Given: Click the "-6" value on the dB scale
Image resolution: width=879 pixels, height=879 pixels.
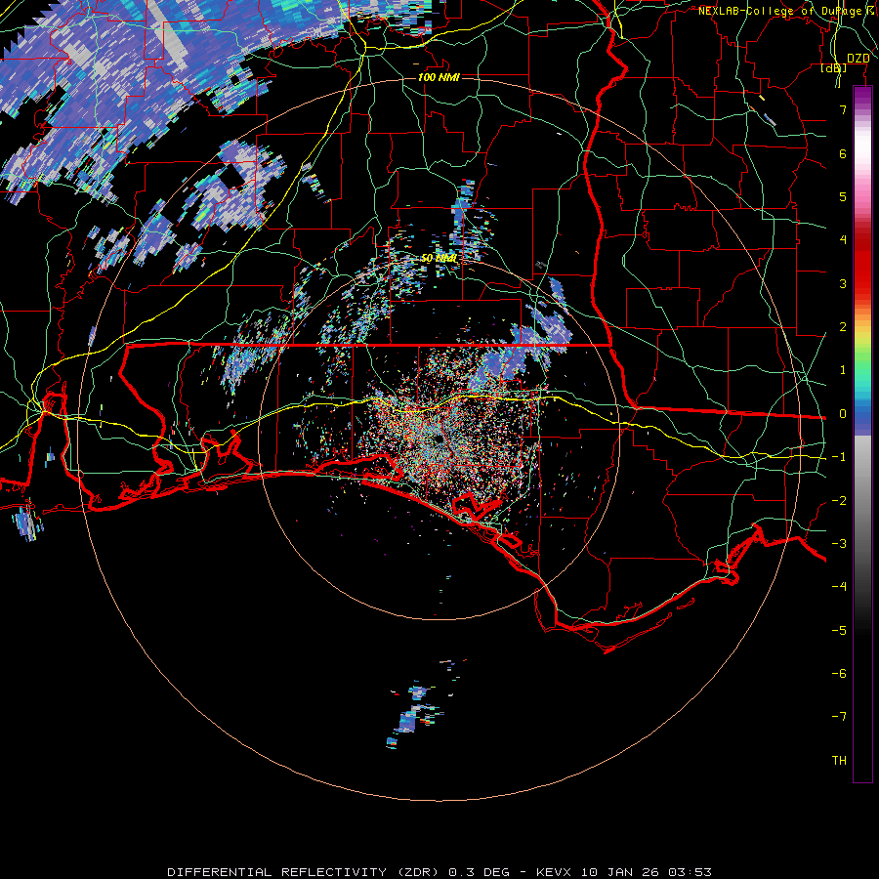Looking at the screenshot, I should point(839,674).
